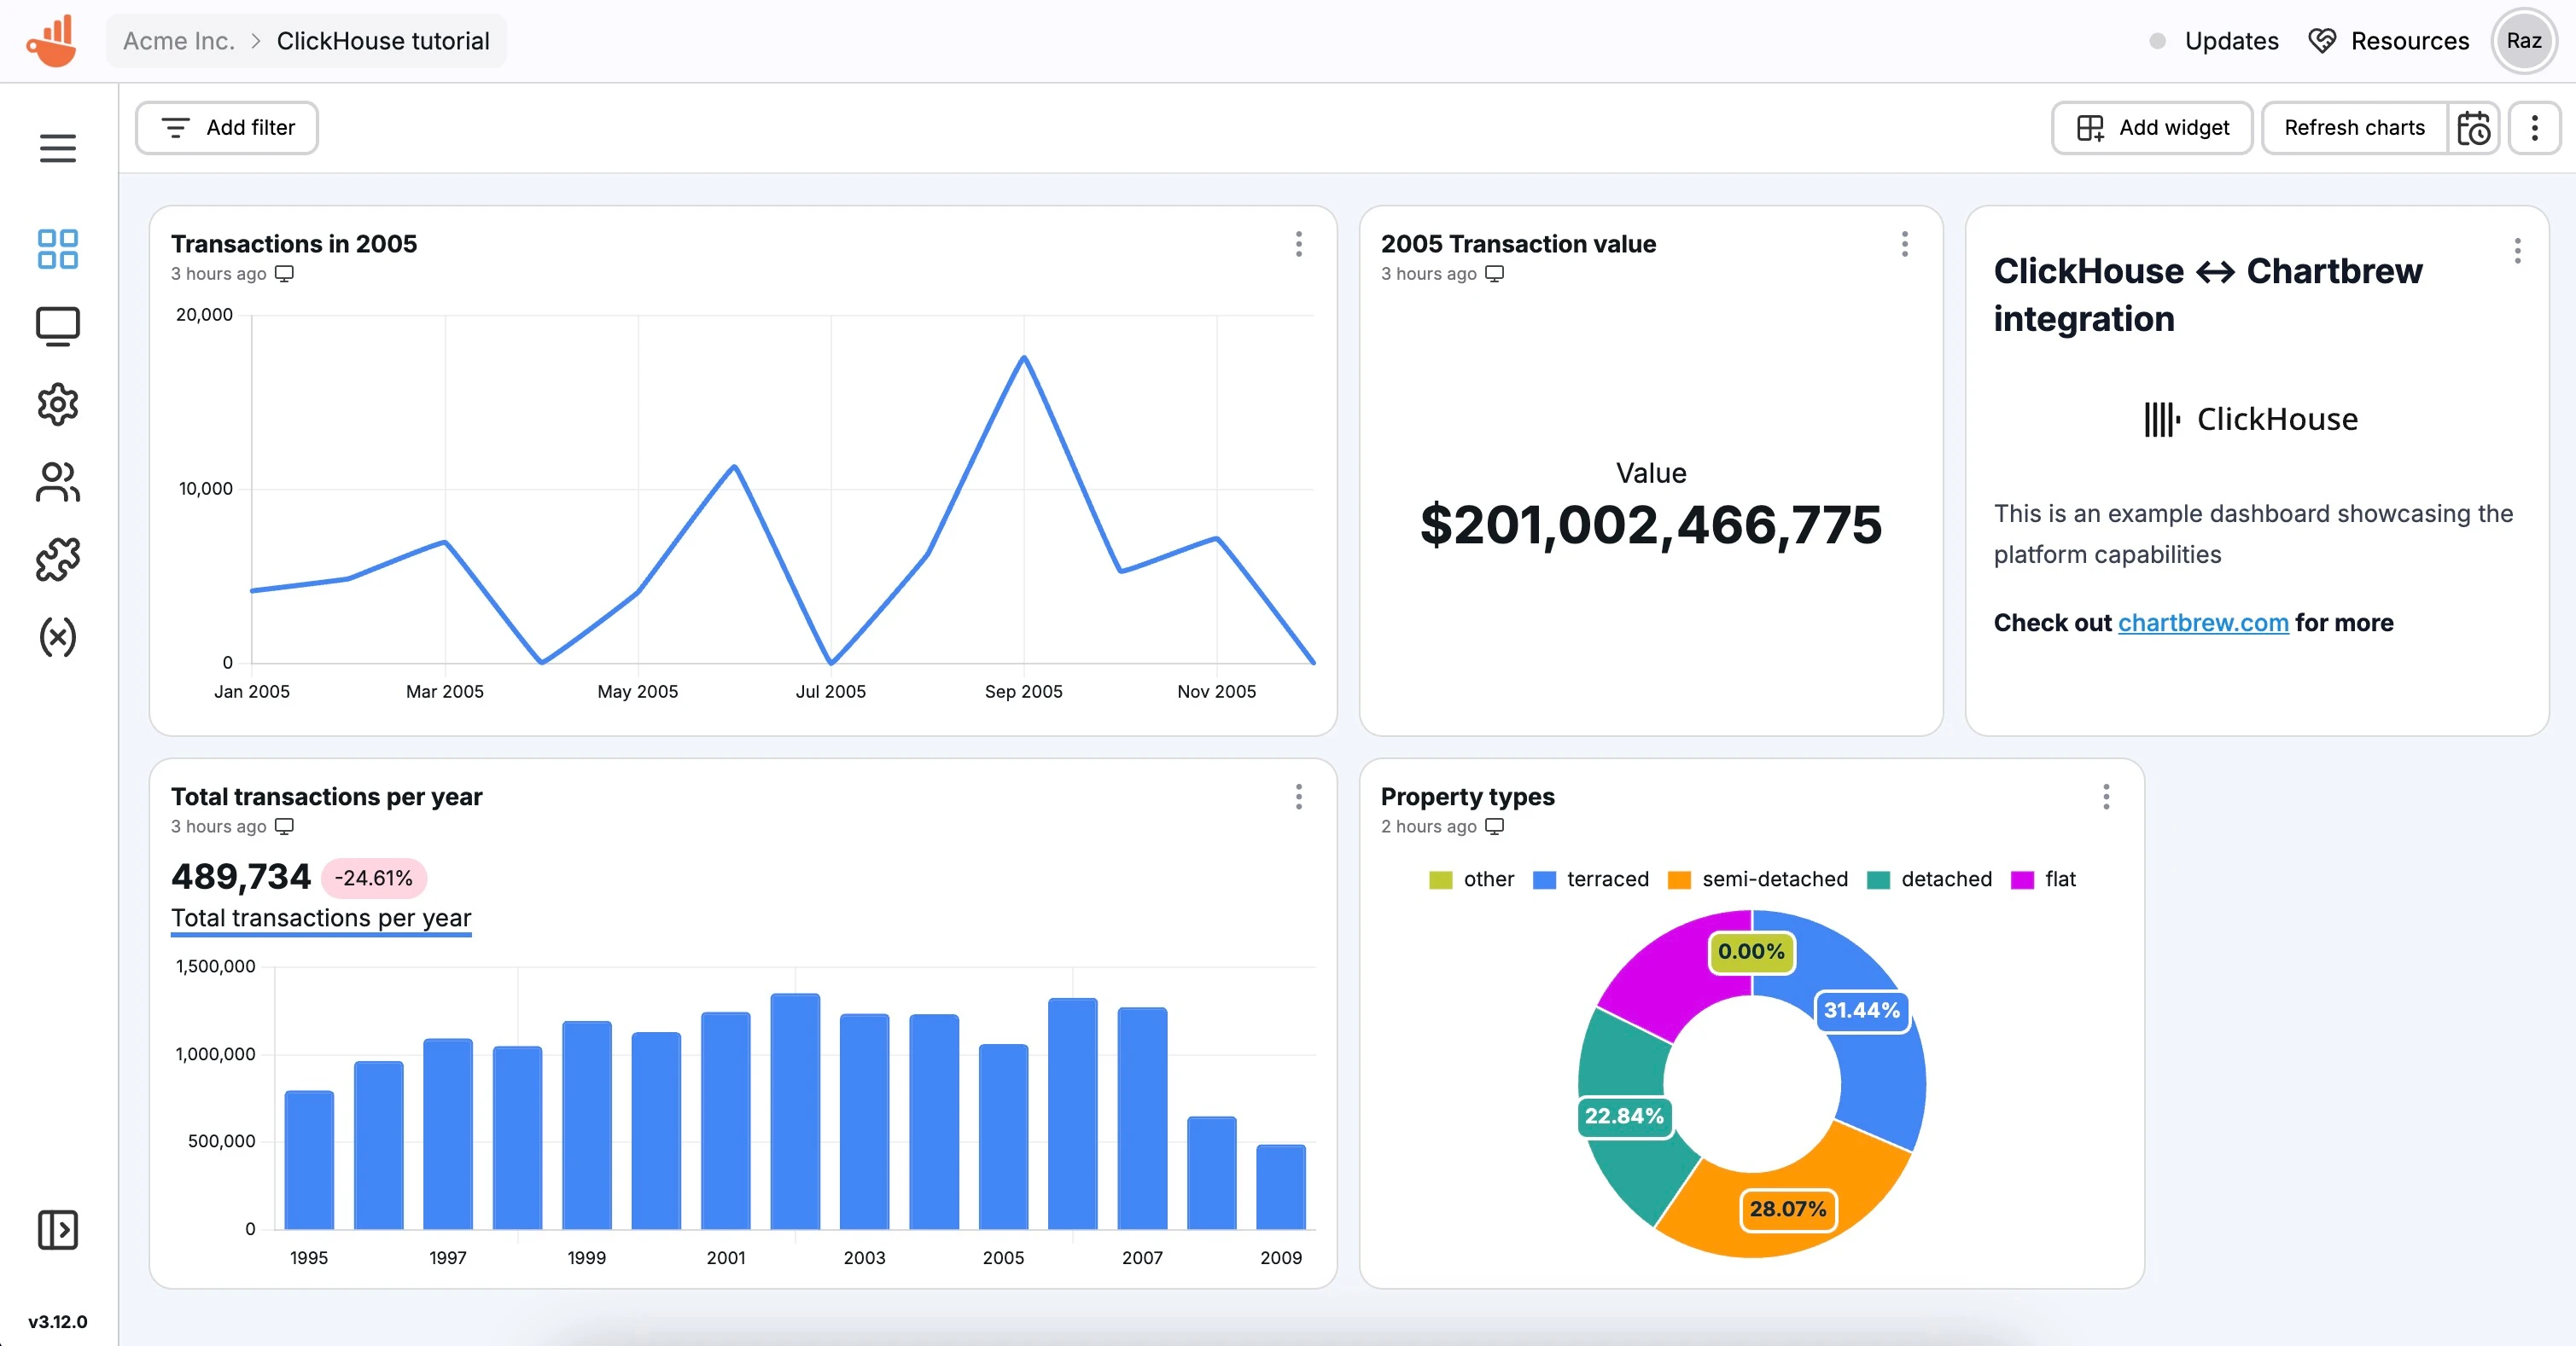
Task: Click the $201,002,466,775 value
Action: [1651, 525]
